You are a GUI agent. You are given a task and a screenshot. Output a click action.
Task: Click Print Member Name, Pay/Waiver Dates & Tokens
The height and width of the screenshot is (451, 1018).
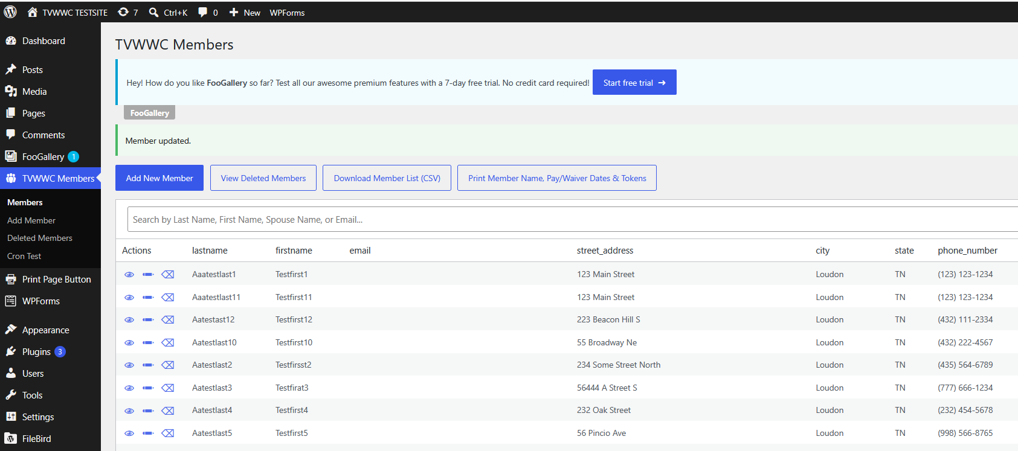(557, 178)
